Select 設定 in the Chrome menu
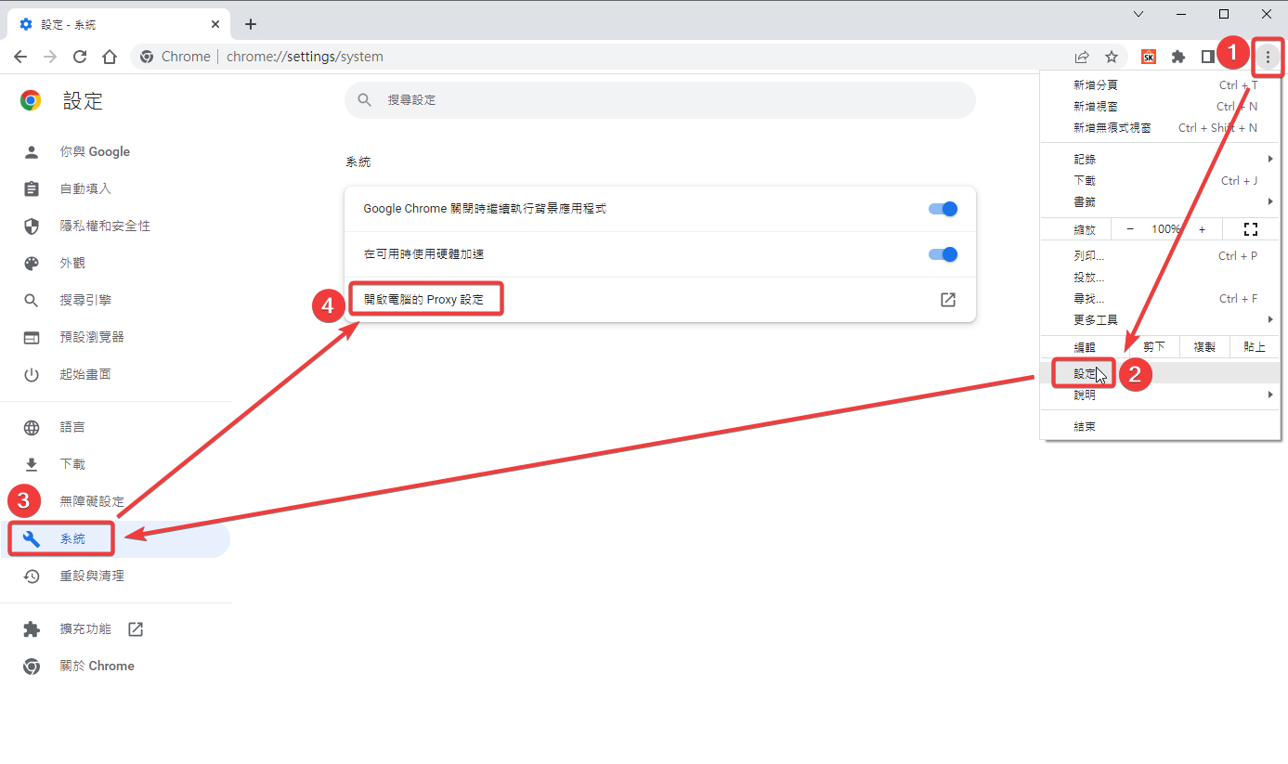 point(1085,373)
